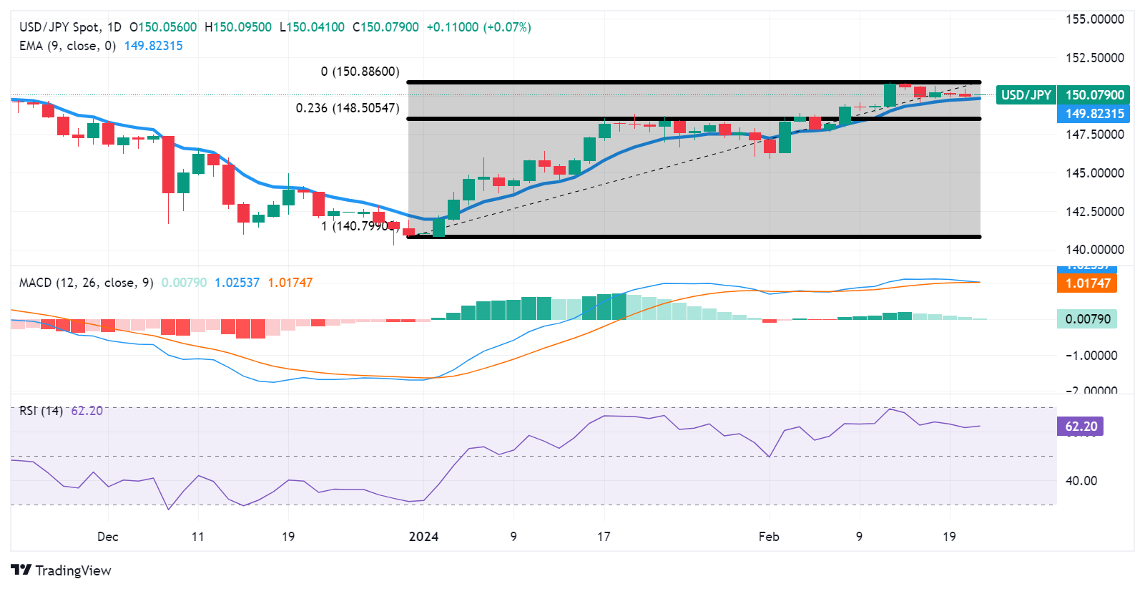Click the EMA (9, close, 0) indicator legend
Image resolution: width=1145 pixels, height=589 pixels.
tap(67, 46)
